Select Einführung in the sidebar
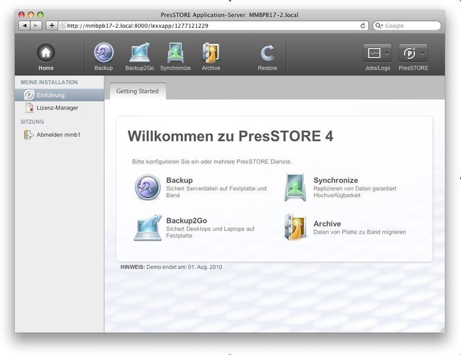This screenshot has height=355, width=461. 59,95
